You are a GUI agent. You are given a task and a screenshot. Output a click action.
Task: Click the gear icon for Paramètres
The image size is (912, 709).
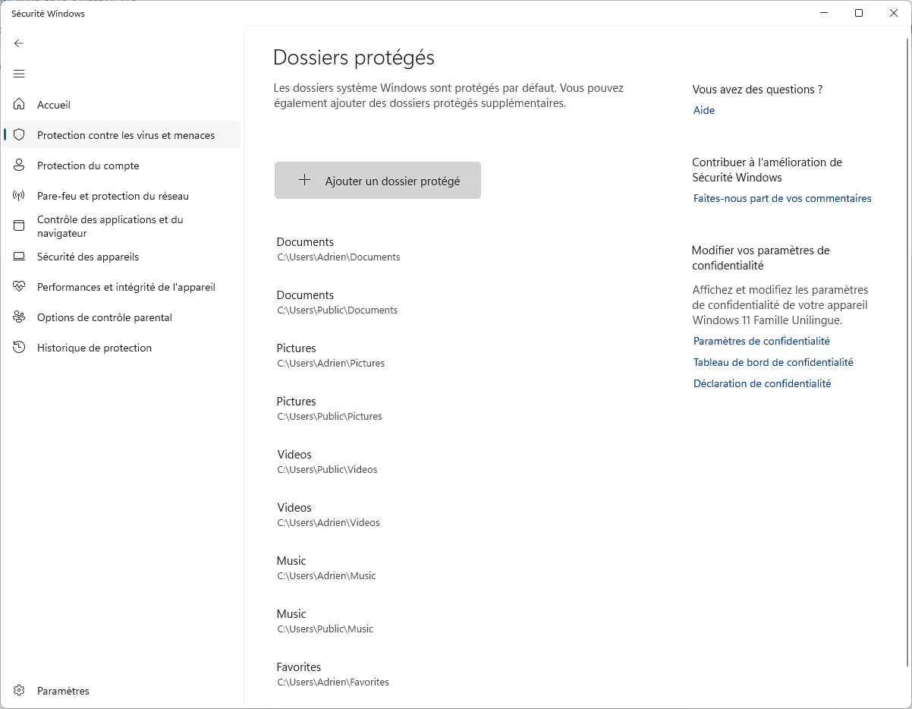(19, 691)
